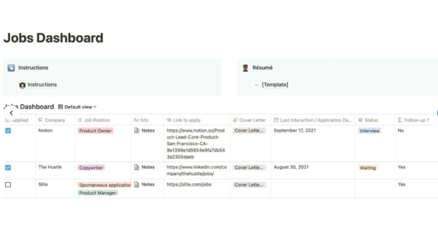Click the Instructions page avatar icon
Viewport: 438px width, 238px height.
tap(22, 85)
